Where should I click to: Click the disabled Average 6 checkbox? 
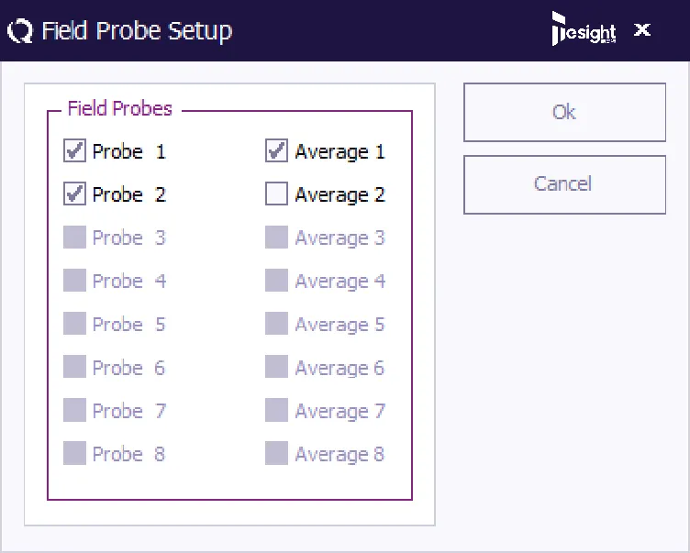(x=276, y=368)
